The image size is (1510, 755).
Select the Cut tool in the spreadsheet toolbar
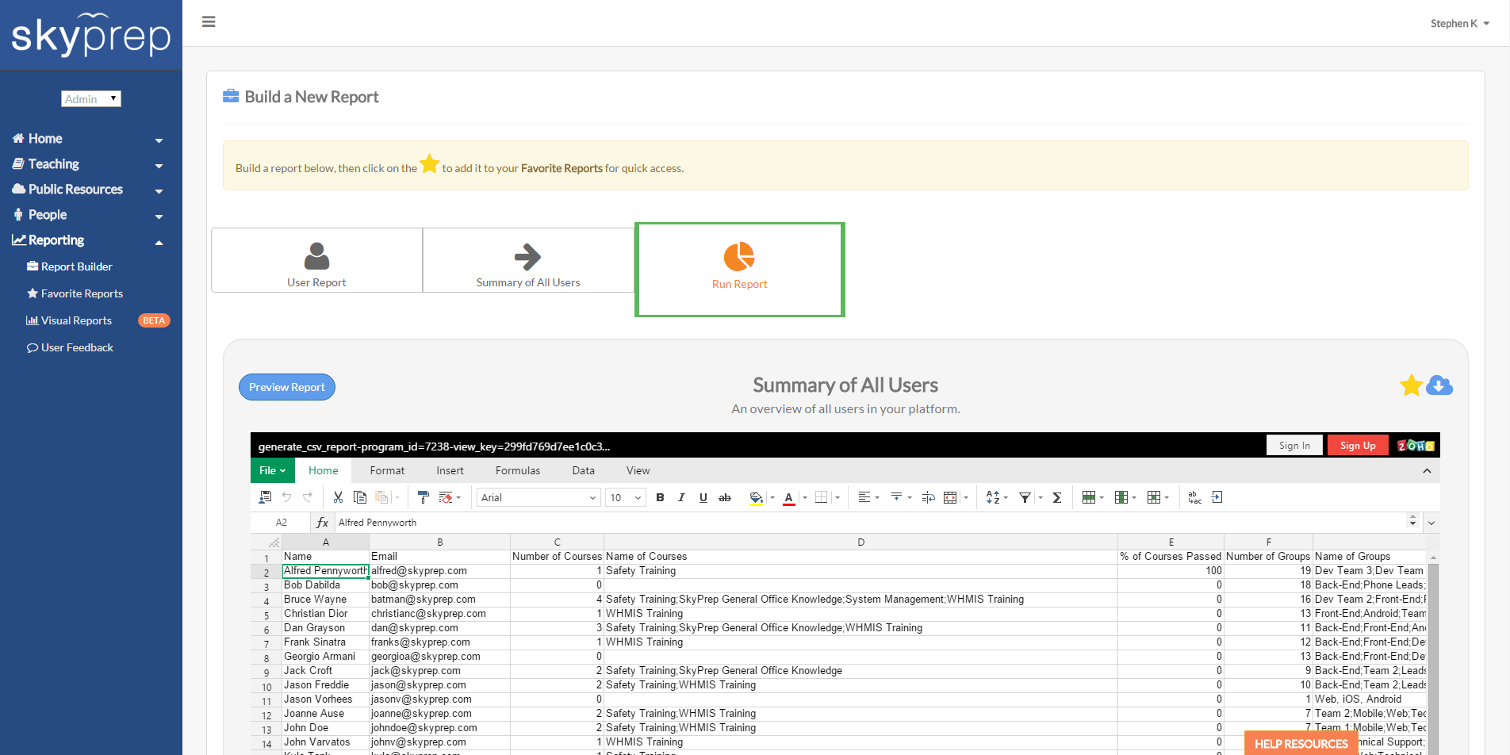click(x=337, y=497)
